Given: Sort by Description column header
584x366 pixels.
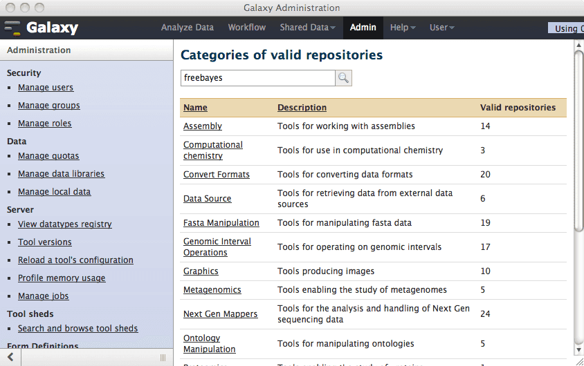Looking at the screenshot, I should point(302,108).
